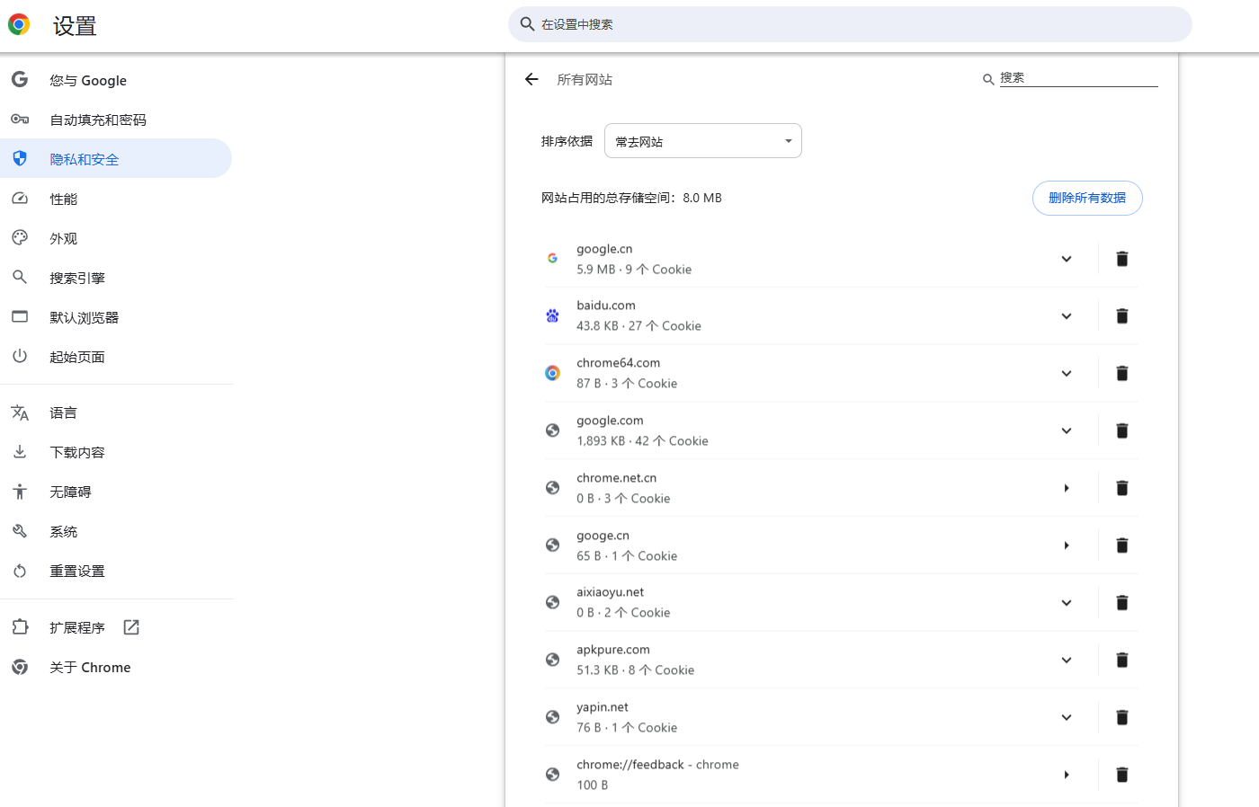Click the apkpure.com site name text
Viewport: 1259px width, 807px height.
pos(613,650)
